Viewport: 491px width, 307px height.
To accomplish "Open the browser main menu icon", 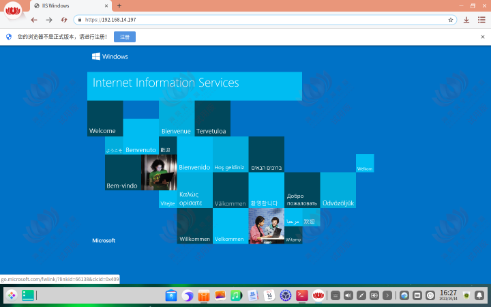I will [x=480, y=20].
